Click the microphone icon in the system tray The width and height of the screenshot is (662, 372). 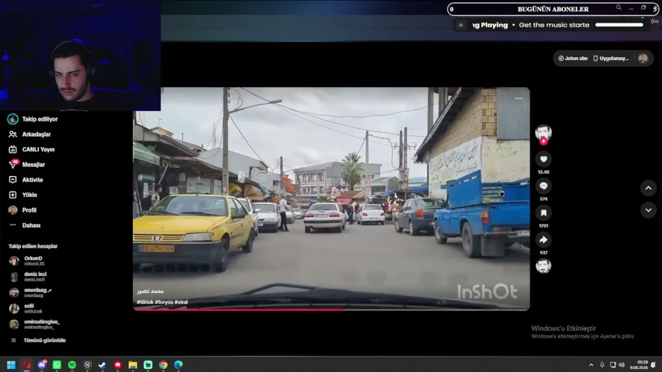(x=602, y=365)
